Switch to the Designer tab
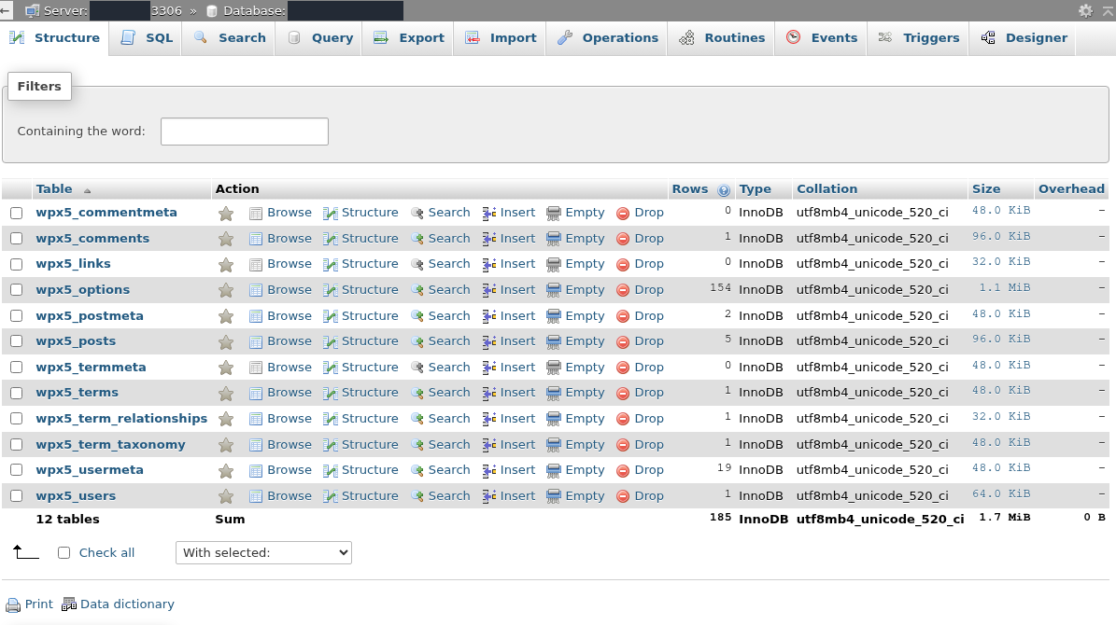This screenshot has width=1116, height=625. pyautogui.click(x=1024, y=38)
